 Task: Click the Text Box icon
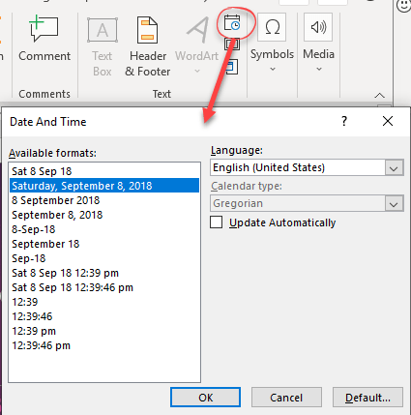pyautogui.click(x=103, y=46)
